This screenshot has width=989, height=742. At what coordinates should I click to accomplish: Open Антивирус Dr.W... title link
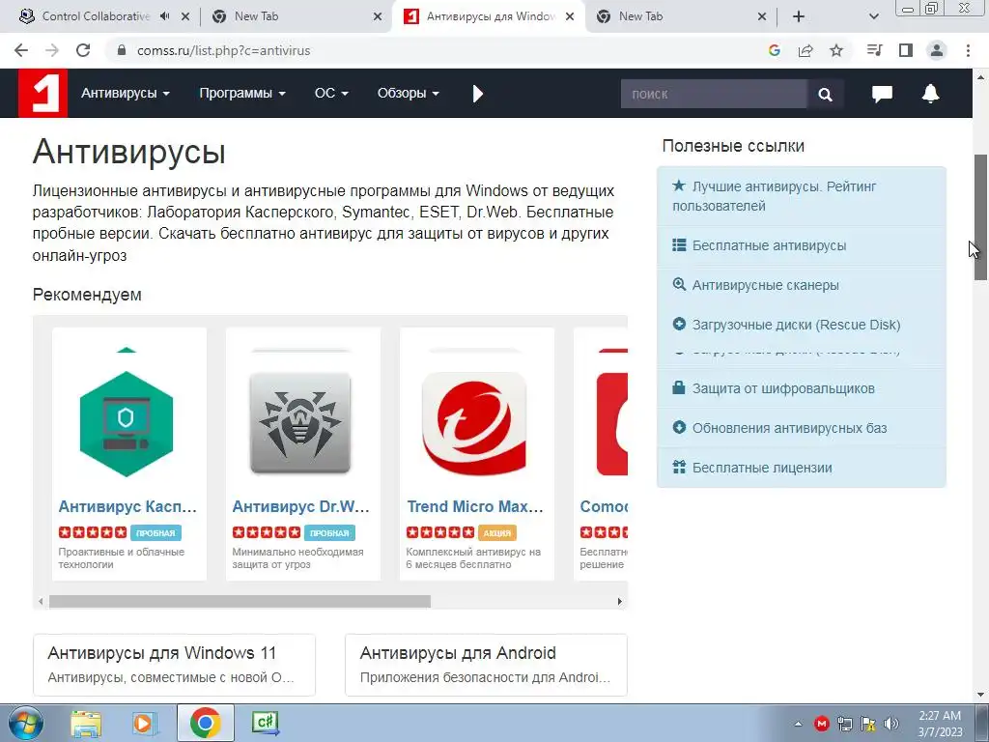[x=301, y=506]
